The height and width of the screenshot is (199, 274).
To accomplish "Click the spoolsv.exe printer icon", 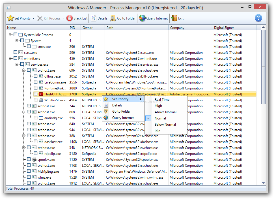I will click(34, 159).
